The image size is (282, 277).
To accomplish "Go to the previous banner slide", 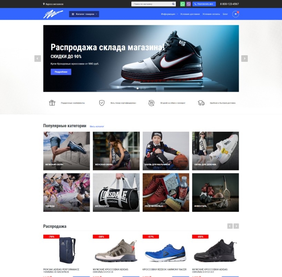I will click(38, 58).
